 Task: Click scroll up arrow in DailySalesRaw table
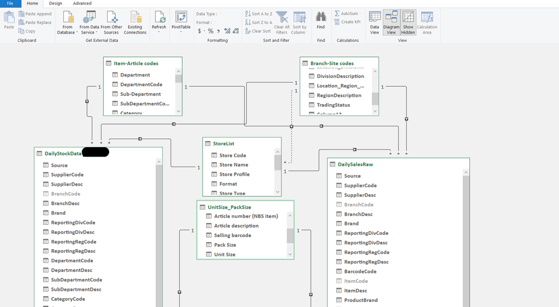(466, 172)
